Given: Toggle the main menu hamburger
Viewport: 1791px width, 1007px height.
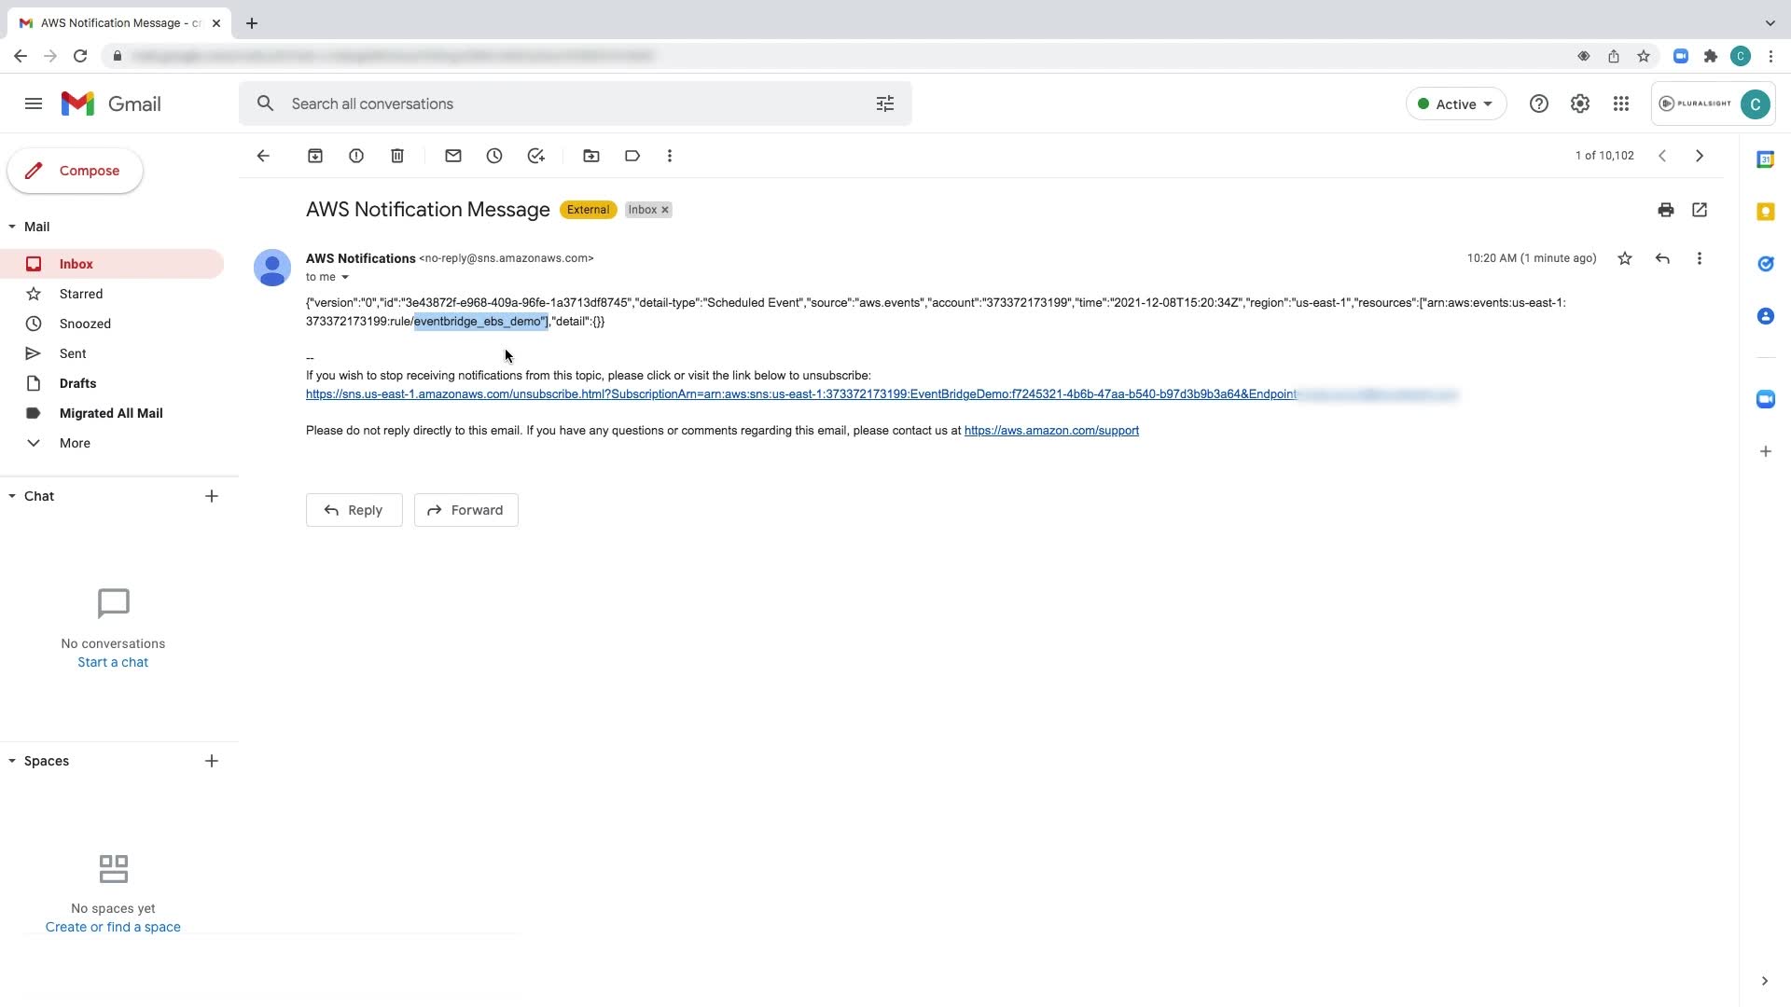Looking at the screenshot, I should coord(34,103).
